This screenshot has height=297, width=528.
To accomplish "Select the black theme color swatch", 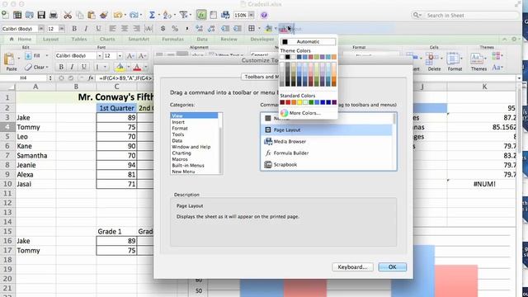I will click(x=288, y=57).
